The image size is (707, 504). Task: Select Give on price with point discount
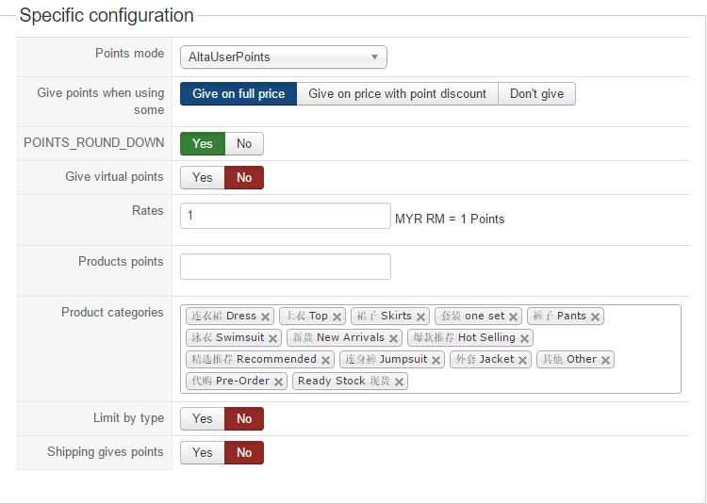[397, 94]
